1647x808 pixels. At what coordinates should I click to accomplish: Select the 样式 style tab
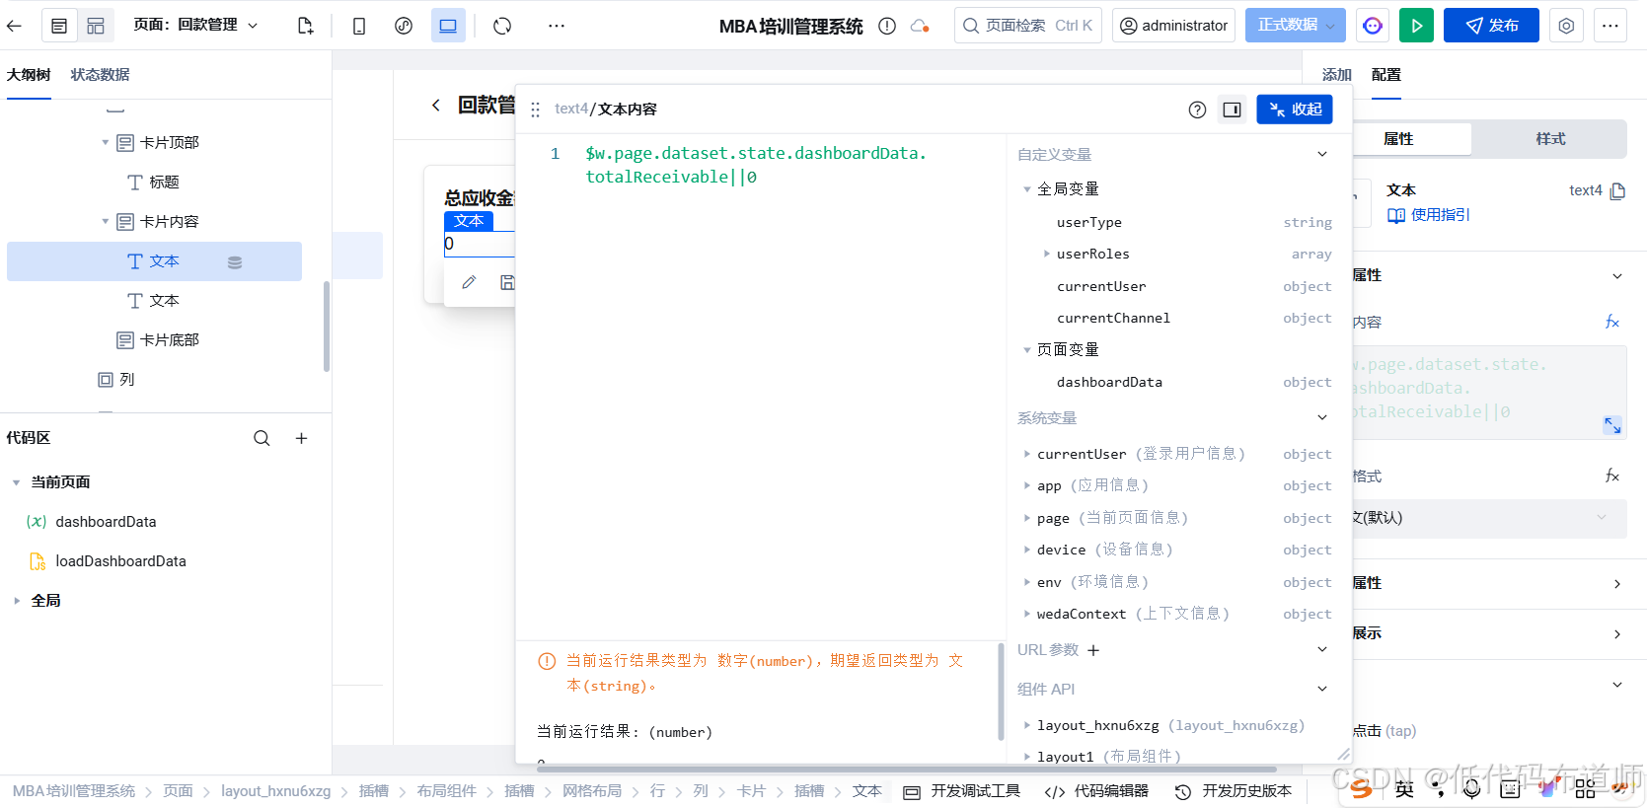pos(1549,139)
